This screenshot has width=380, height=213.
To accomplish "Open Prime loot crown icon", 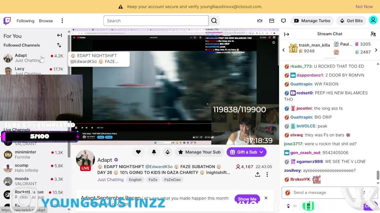I will (x=260, y=21).
